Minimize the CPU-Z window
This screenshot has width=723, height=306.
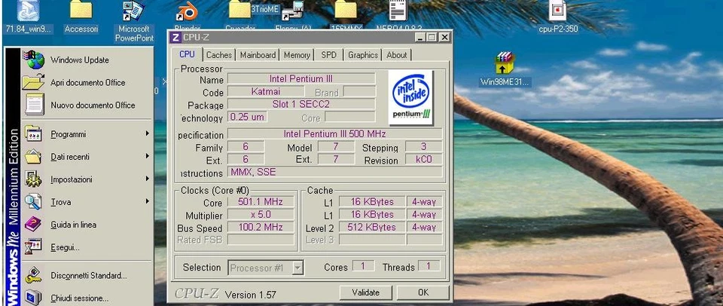[x=419, y=38]
